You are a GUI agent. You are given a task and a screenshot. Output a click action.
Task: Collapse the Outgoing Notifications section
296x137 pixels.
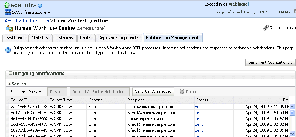10,73
